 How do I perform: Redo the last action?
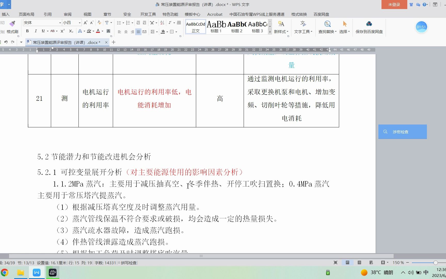(12, 42)
